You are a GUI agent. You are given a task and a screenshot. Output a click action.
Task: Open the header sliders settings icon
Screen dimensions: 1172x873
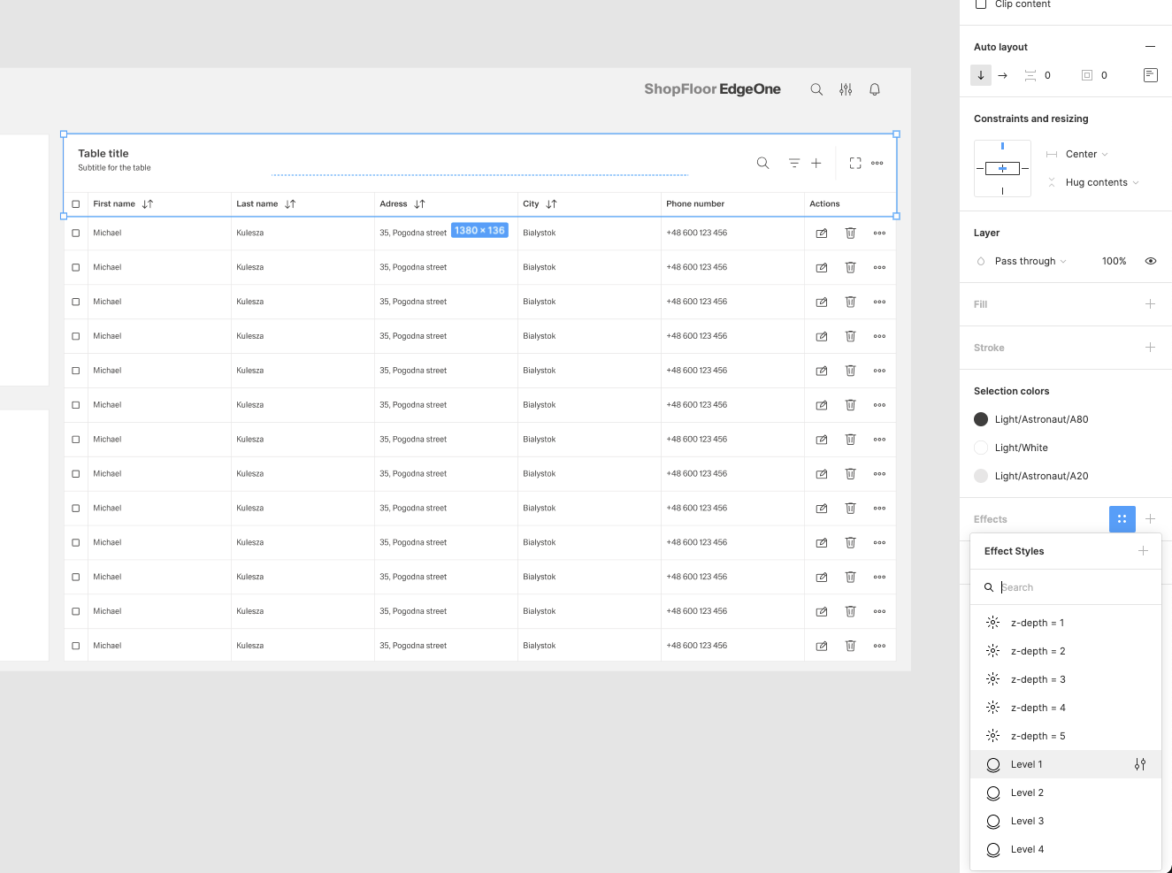[x=846, y=89]
